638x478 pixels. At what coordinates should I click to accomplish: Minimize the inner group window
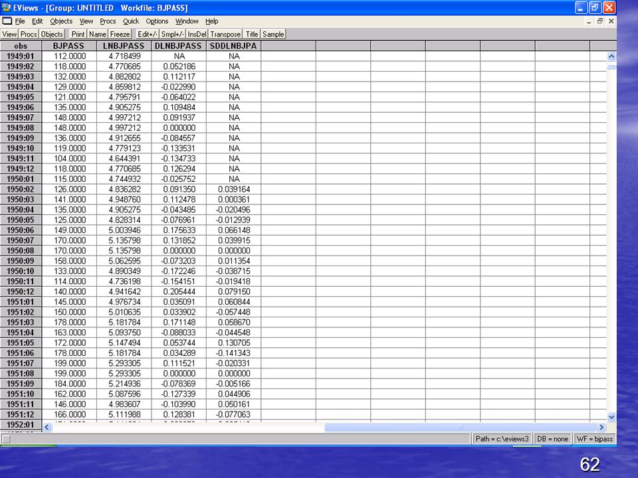(588, 21)
